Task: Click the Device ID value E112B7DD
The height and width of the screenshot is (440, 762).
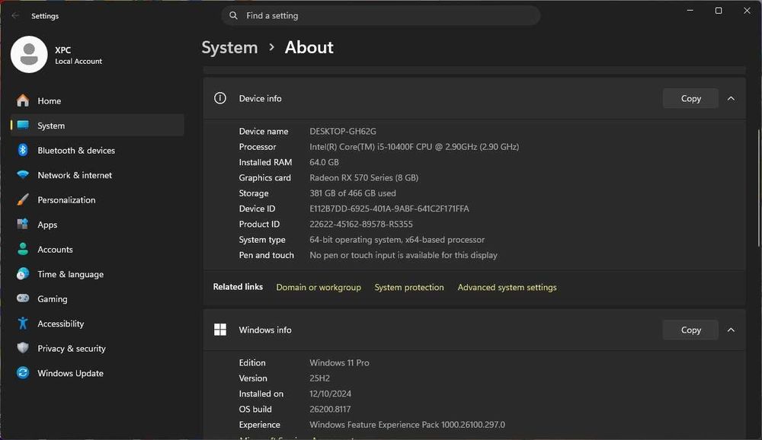Action: 389,209
